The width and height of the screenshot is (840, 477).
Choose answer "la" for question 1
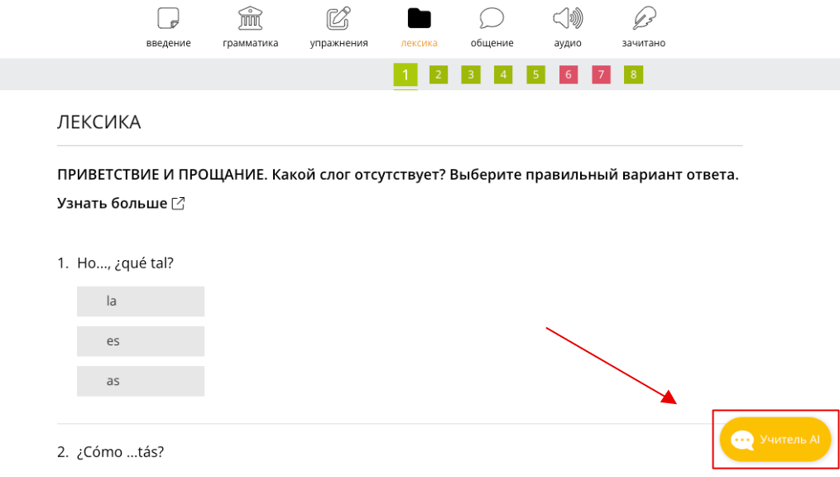pyautogui.click(x=141, y=301)
